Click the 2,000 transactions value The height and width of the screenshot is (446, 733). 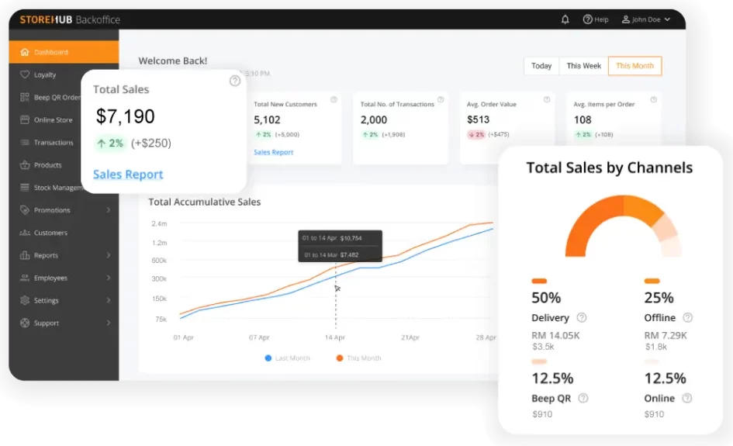tap(374, 119)
